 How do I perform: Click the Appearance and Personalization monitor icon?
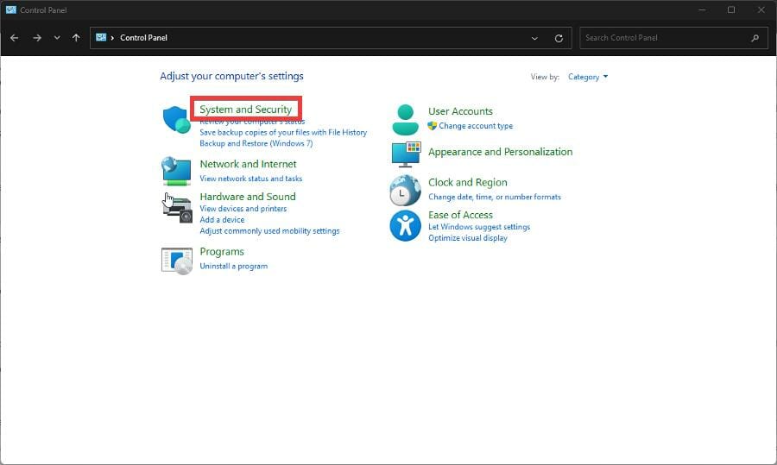pos(405,154)
